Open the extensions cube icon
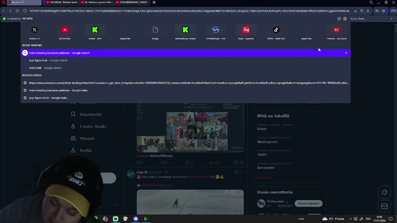The height and width of the screenshot is (223, 397). click(x=384, y=11)
